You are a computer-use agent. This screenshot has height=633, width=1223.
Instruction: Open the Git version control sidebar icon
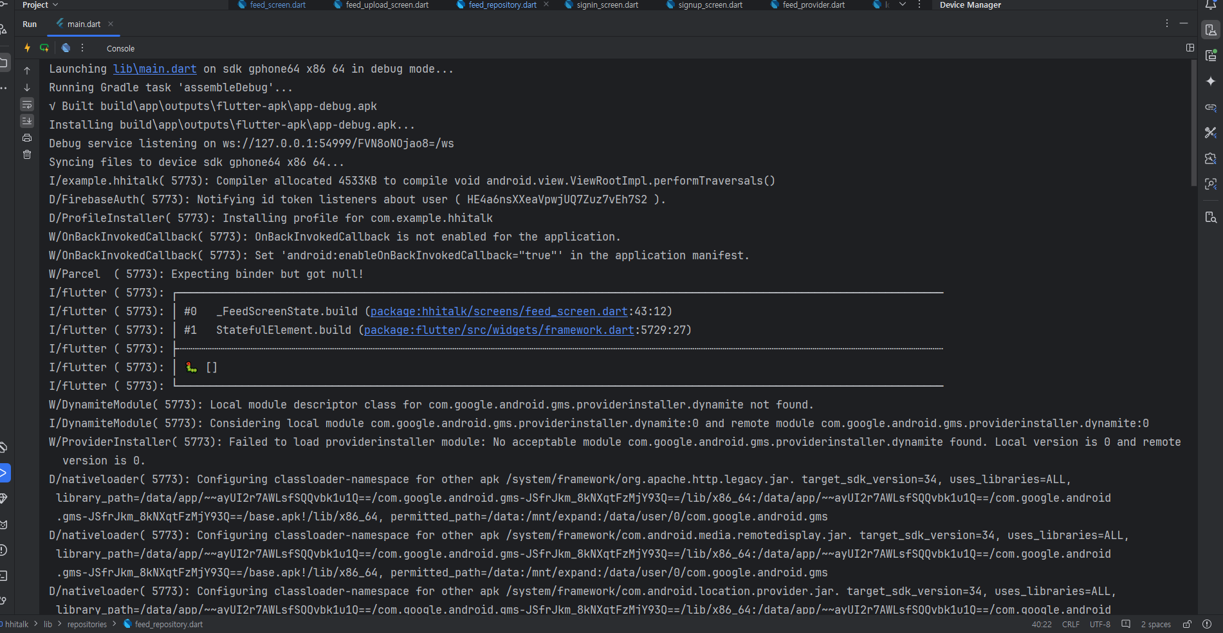3,601
